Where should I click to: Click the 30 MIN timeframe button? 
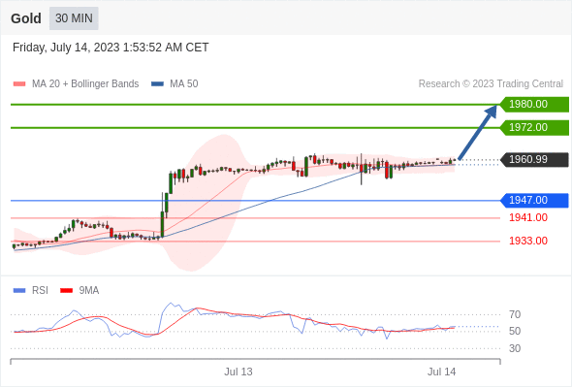click(x=74, y=18)
